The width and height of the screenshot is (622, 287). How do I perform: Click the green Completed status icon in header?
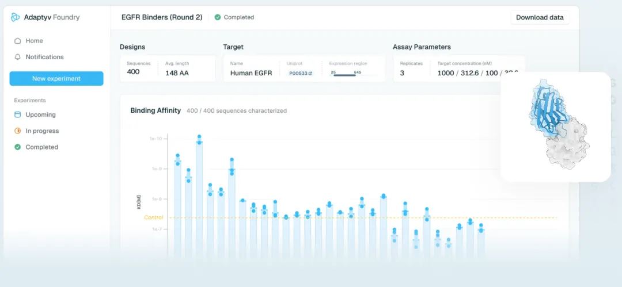217,17
